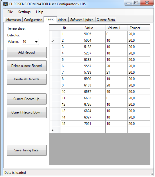Select Volume cell 19 in row 8
155x177 pixels.
tap(116, 79)
